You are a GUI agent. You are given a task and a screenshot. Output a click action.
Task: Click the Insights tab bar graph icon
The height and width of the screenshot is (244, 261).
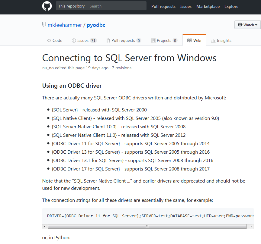click(x=213, y=40)
